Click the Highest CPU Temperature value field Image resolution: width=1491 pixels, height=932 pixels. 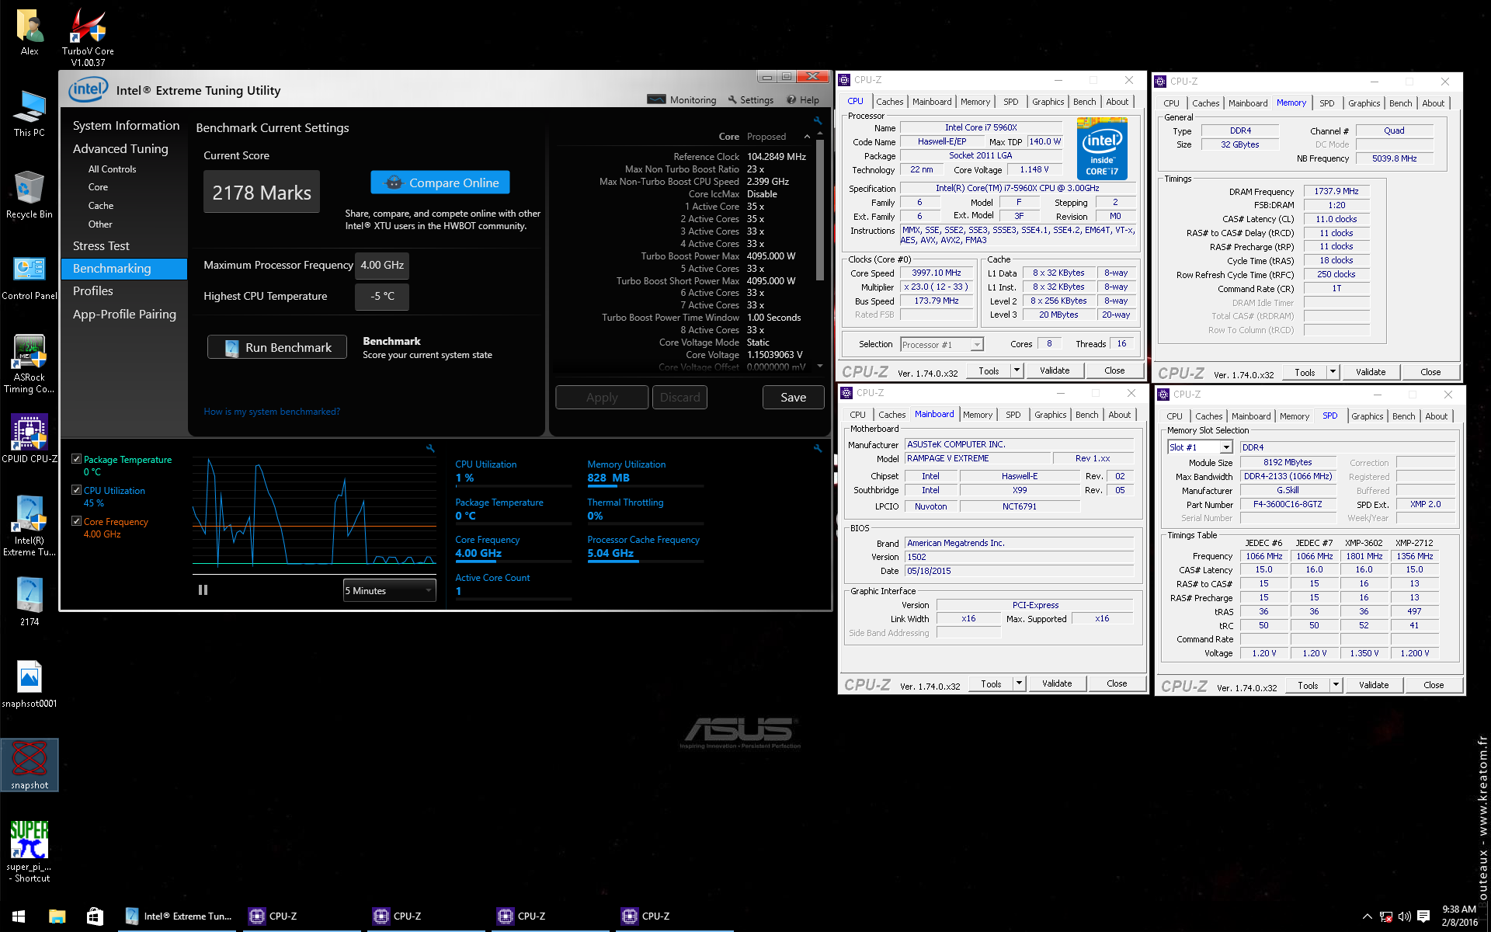tap(382, 297)
